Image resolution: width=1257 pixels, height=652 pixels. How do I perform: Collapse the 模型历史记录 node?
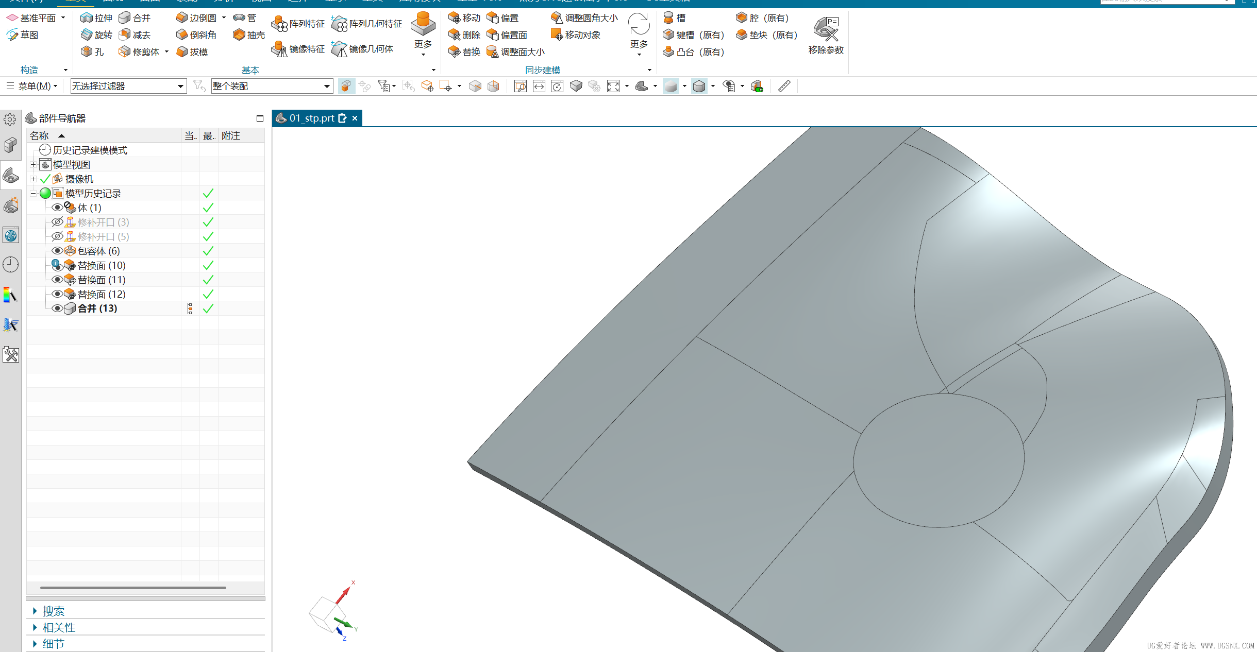pyautogui.click(x=33, y=193)
